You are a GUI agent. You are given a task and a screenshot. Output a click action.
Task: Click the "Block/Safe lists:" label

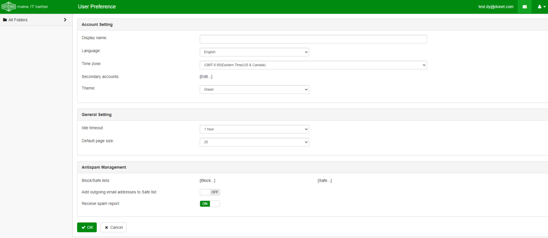(x=96, y=181)
